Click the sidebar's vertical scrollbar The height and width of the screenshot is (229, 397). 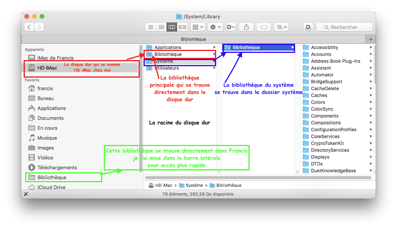[141, 108]
